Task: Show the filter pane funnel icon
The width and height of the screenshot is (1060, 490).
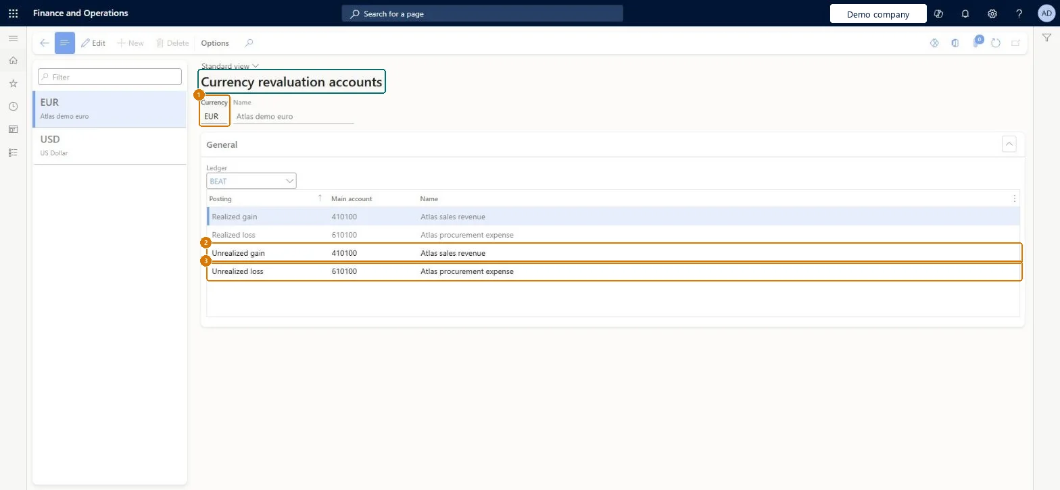Action: tap(1046, 39)
